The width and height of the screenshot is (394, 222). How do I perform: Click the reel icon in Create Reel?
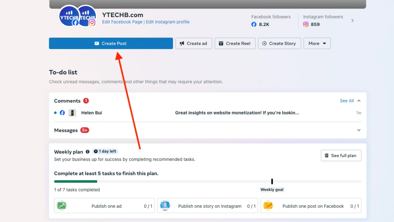pos(221,43)
